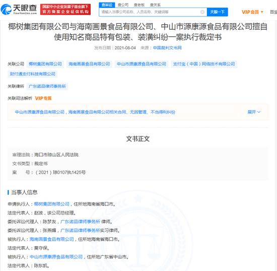Click the 天眼一下 search button

pos(217,12)
